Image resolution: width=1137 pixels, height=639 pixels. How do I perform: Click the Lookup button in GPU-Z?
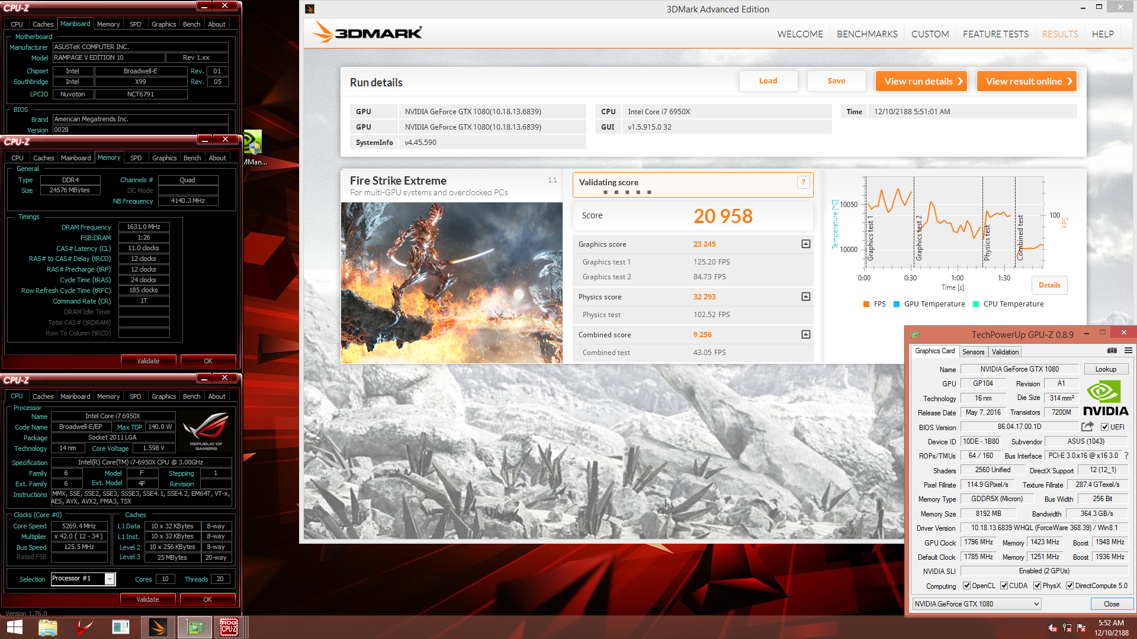(x=1106, y=369)
